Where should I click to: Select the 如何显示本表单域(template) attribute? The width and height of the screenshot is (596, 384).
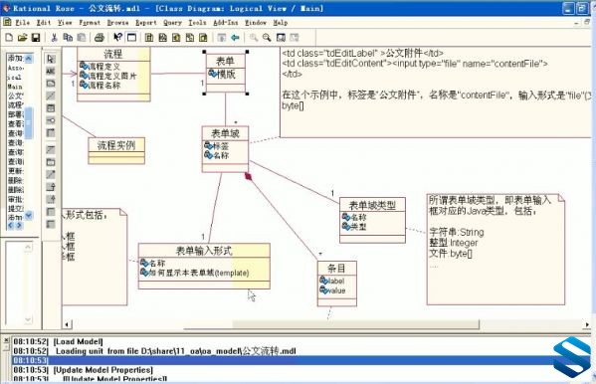(195, 273)
